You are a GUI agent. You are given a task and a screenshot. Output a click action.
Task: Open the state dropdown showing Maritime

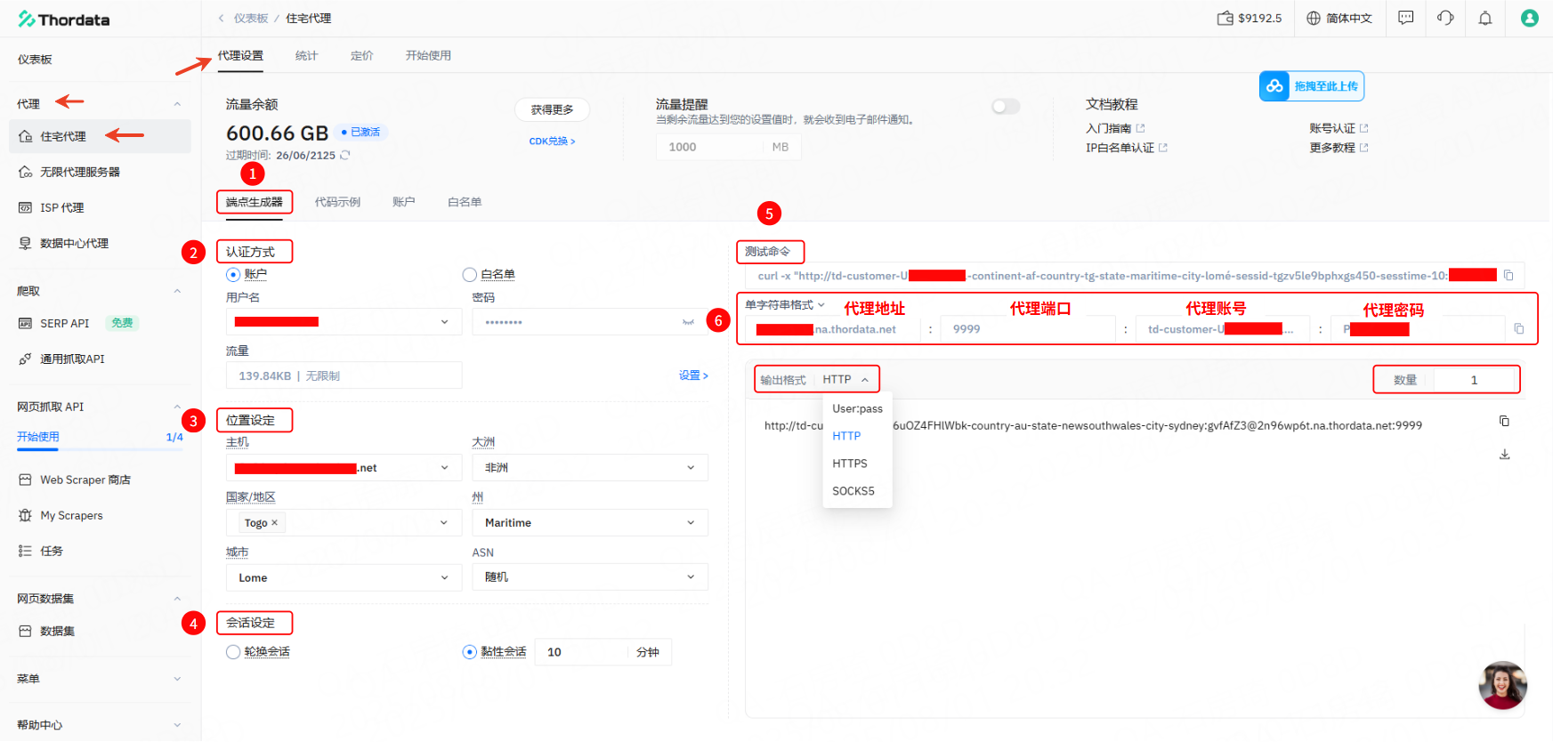click(590, 522)
